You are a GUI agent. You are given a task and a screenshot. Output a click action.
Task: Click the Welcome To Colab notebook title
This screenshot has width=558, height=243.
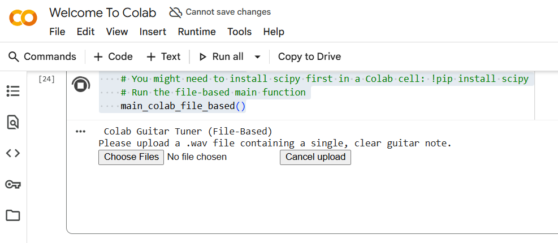coord(103,12)
